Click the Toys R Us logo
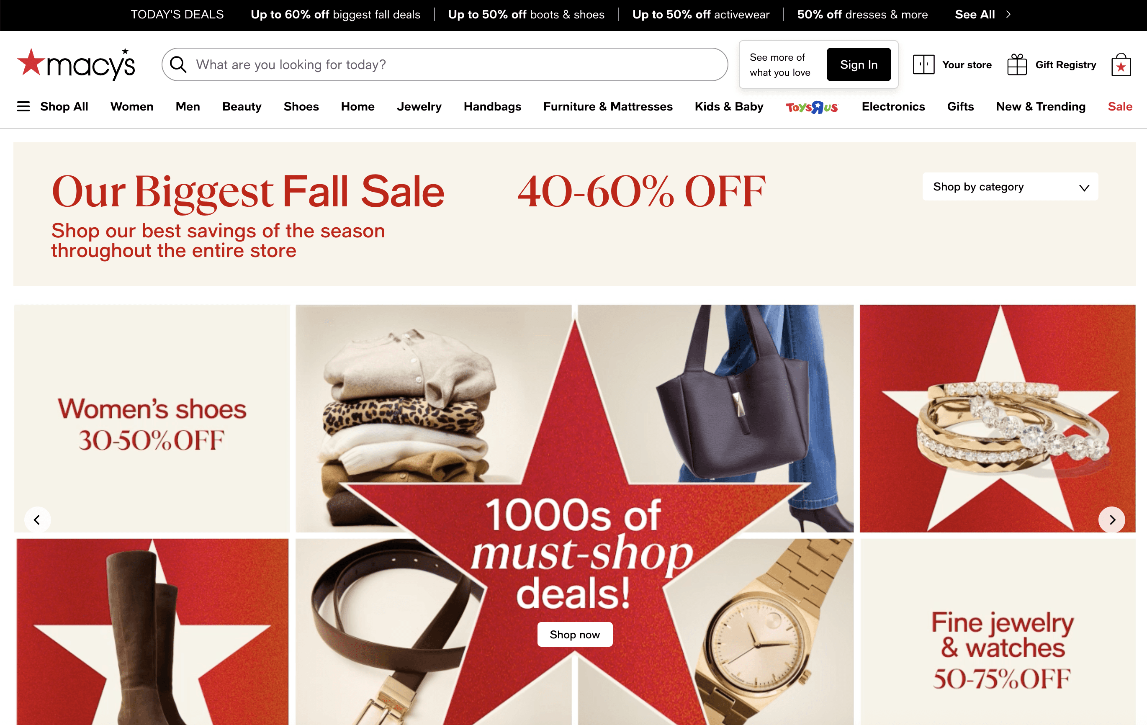Screen dimensions: 1147x725 click(812, 107)
